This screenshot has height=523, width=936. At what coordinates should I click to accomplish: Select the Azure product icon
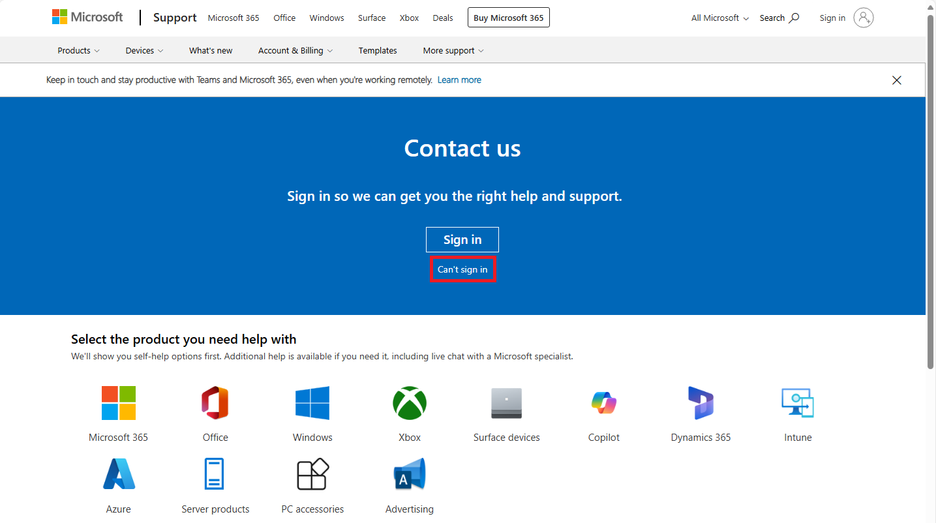click(118, 473)
